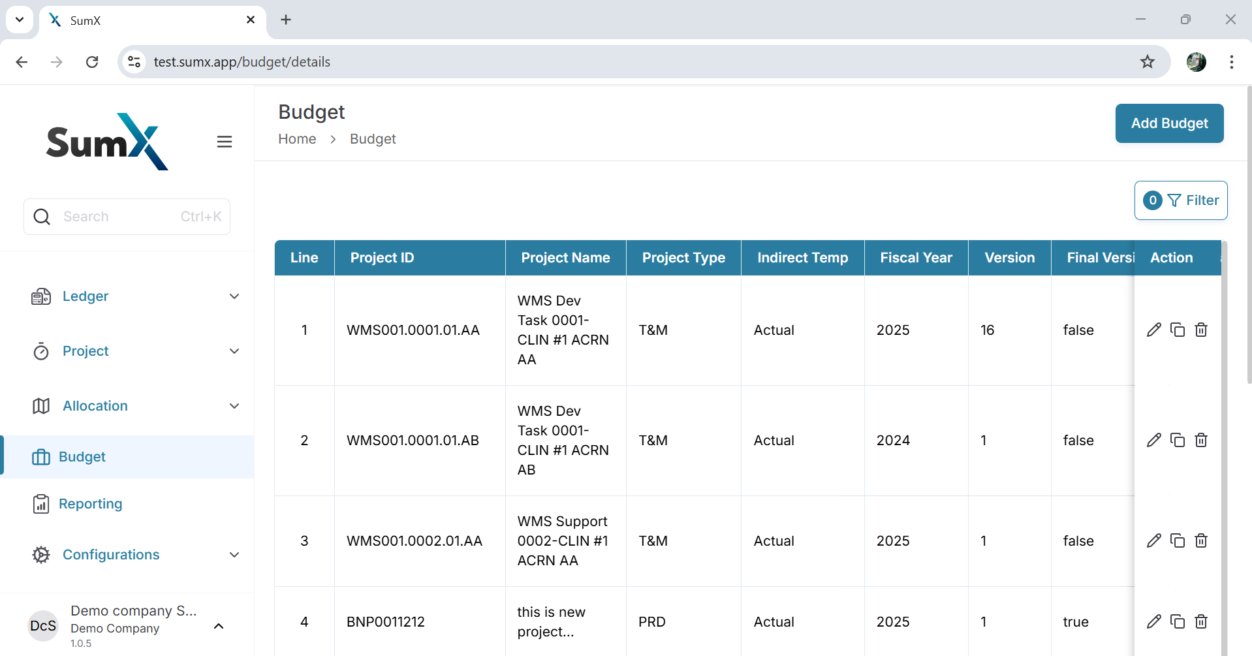1252x656 pixels.
Task: Open the tab search dropdown arrow
Action: pos(20,20)
